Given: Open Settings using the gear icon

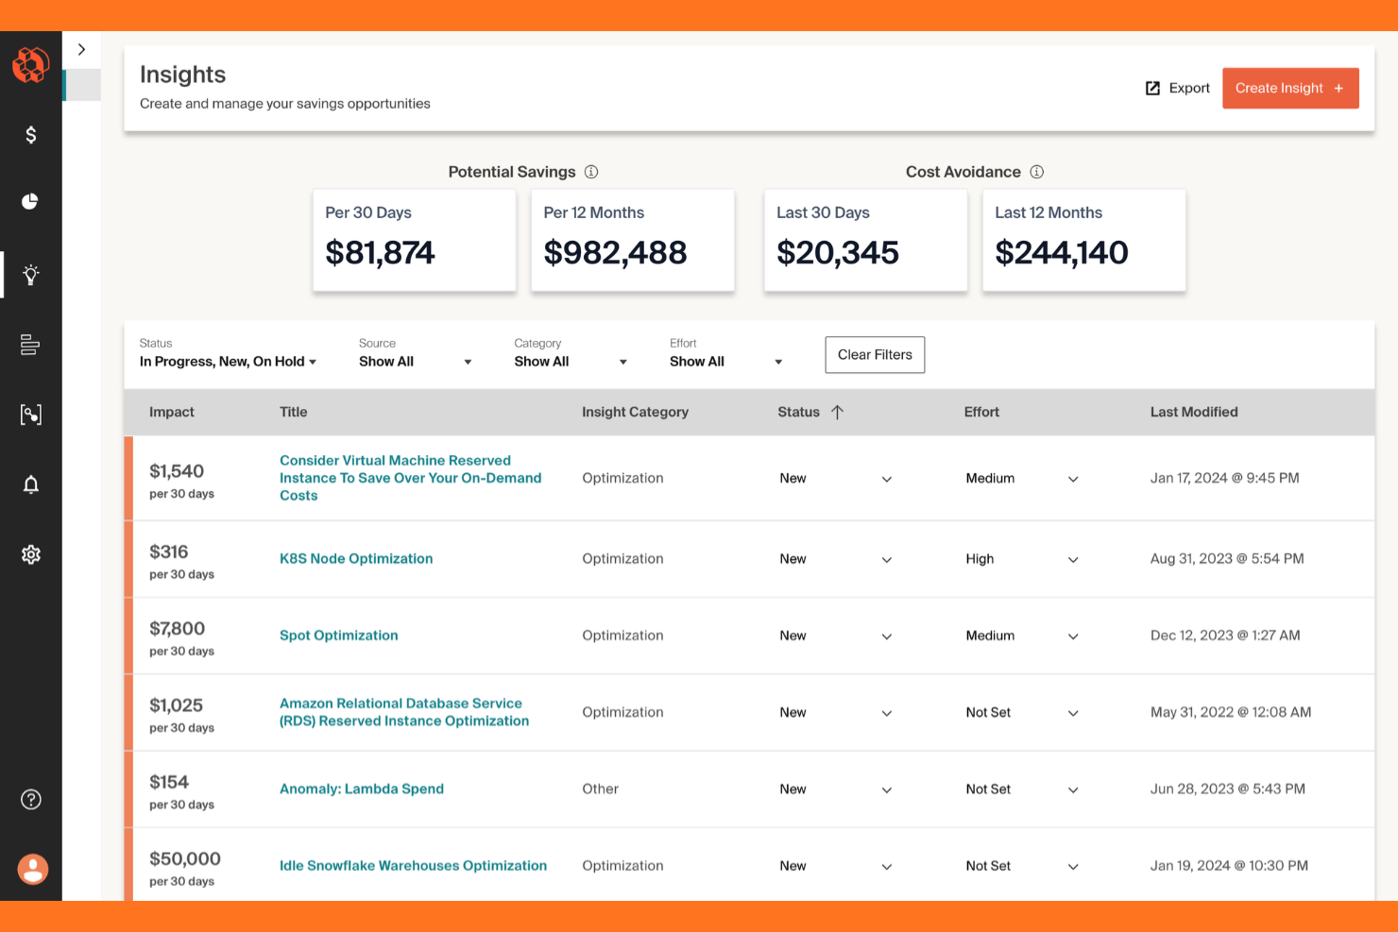Looking at the screenshot, I should [x=31, y=554].
